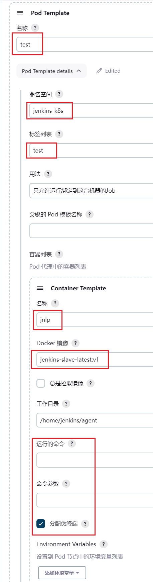
Task: Click the container 名称 field showing jnlp
Action: (95, 320)
